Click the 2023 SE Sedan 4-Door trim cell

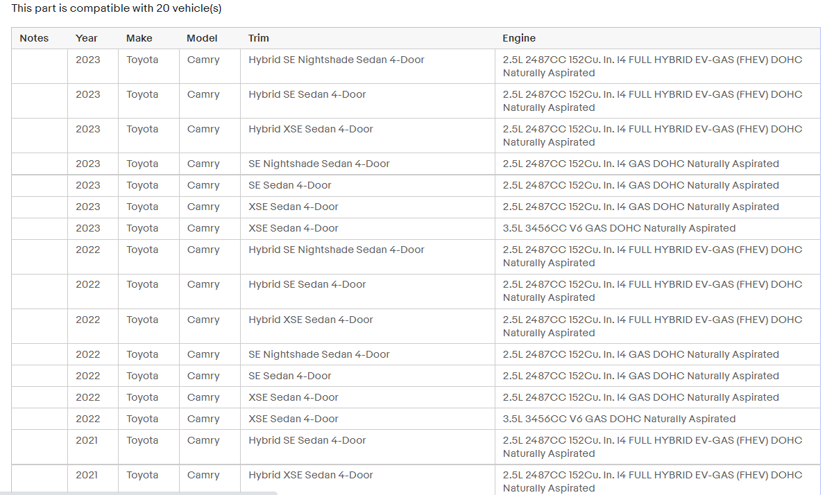click(x=368, y=185)
